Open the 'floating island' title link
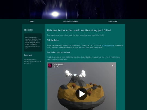This screenshot has height=110, width=147. click(x=59, y=65)
